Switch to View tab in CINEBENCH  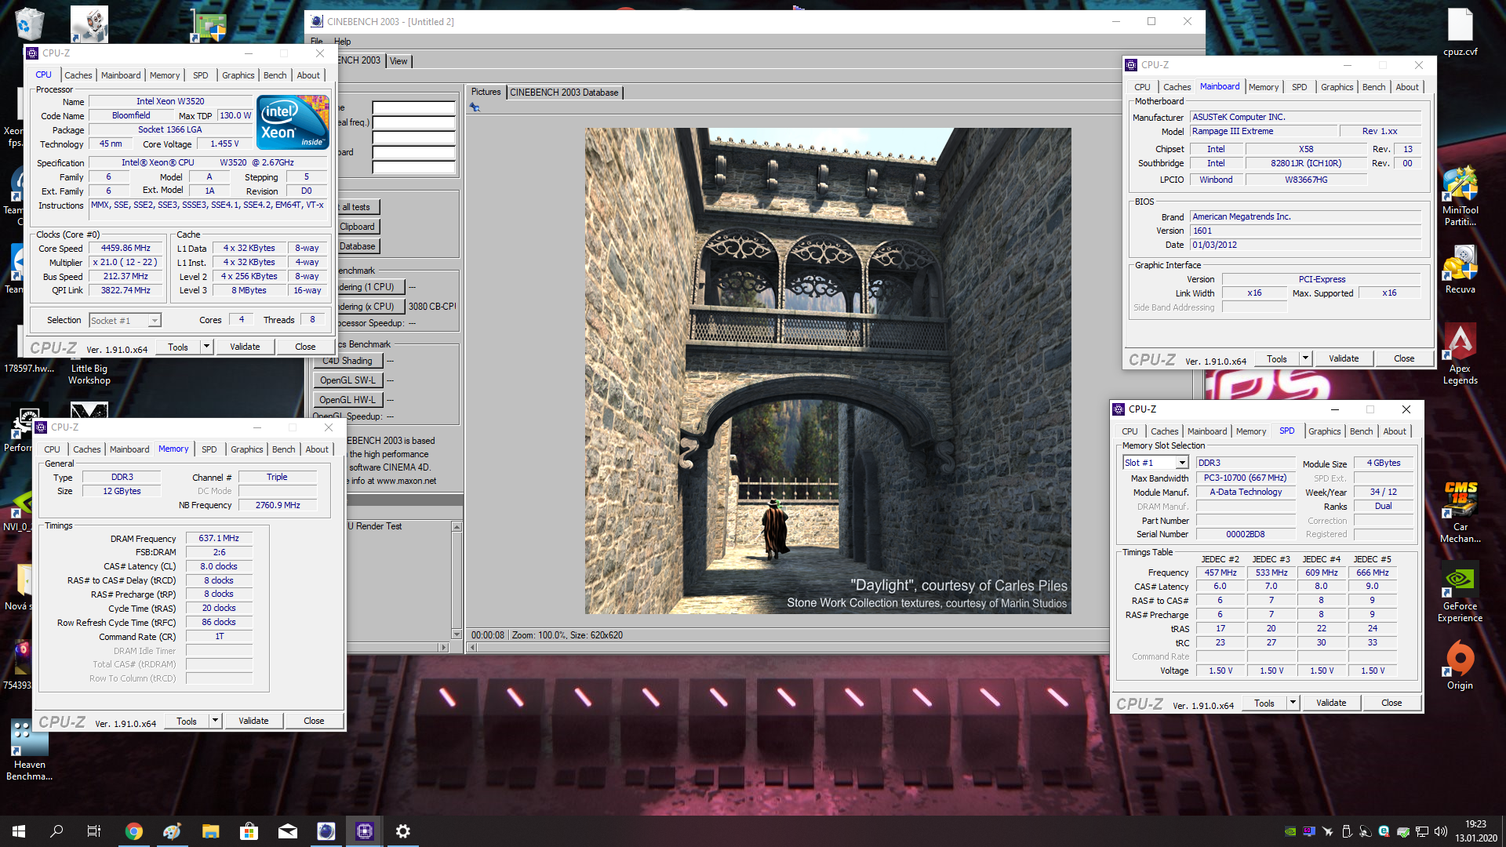pos(398,61)
